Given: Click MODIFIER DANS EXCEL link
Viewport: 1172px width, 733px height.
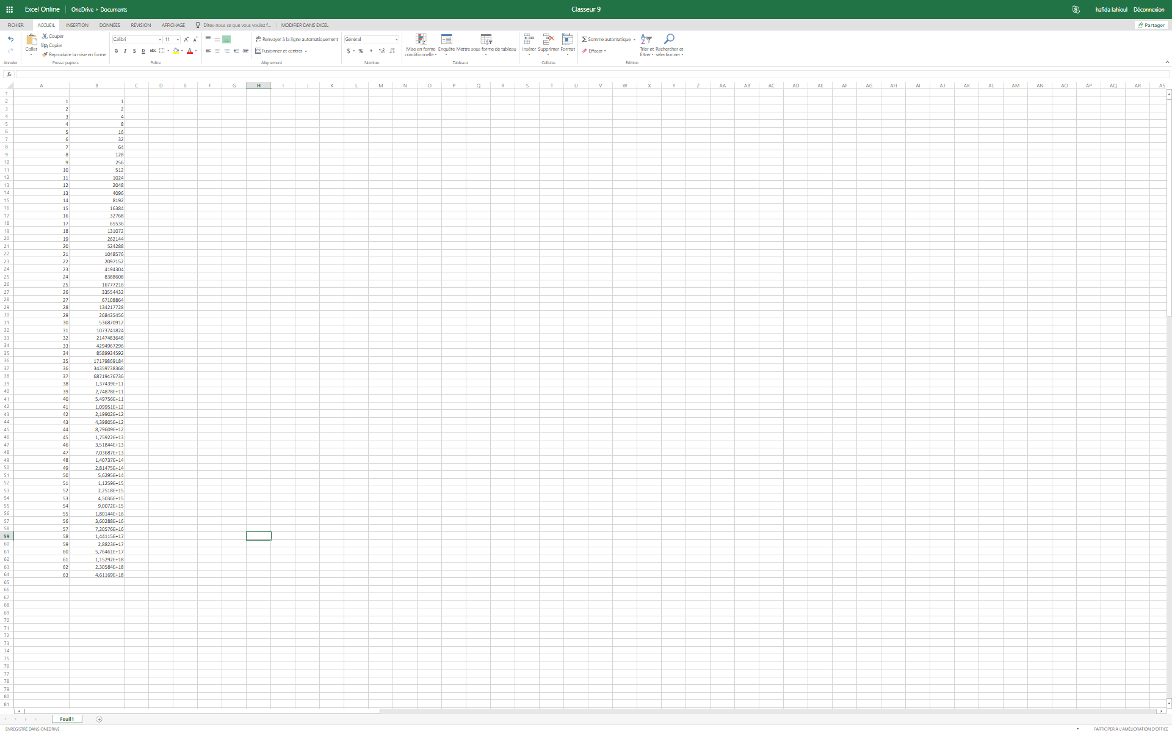Looking at the screenshot, I should [x=305, y=25].
